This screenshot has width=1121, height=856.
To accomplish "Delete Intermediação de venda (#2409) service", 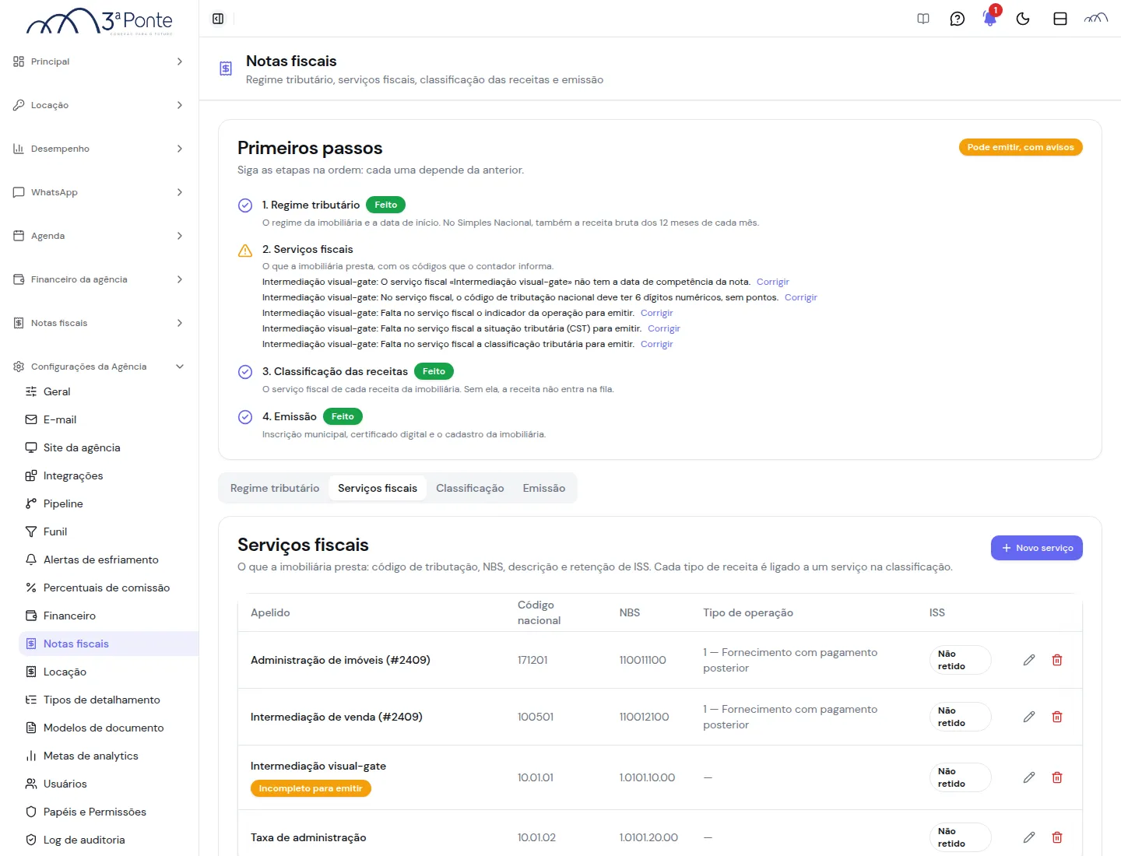I will coord(1057,717).
